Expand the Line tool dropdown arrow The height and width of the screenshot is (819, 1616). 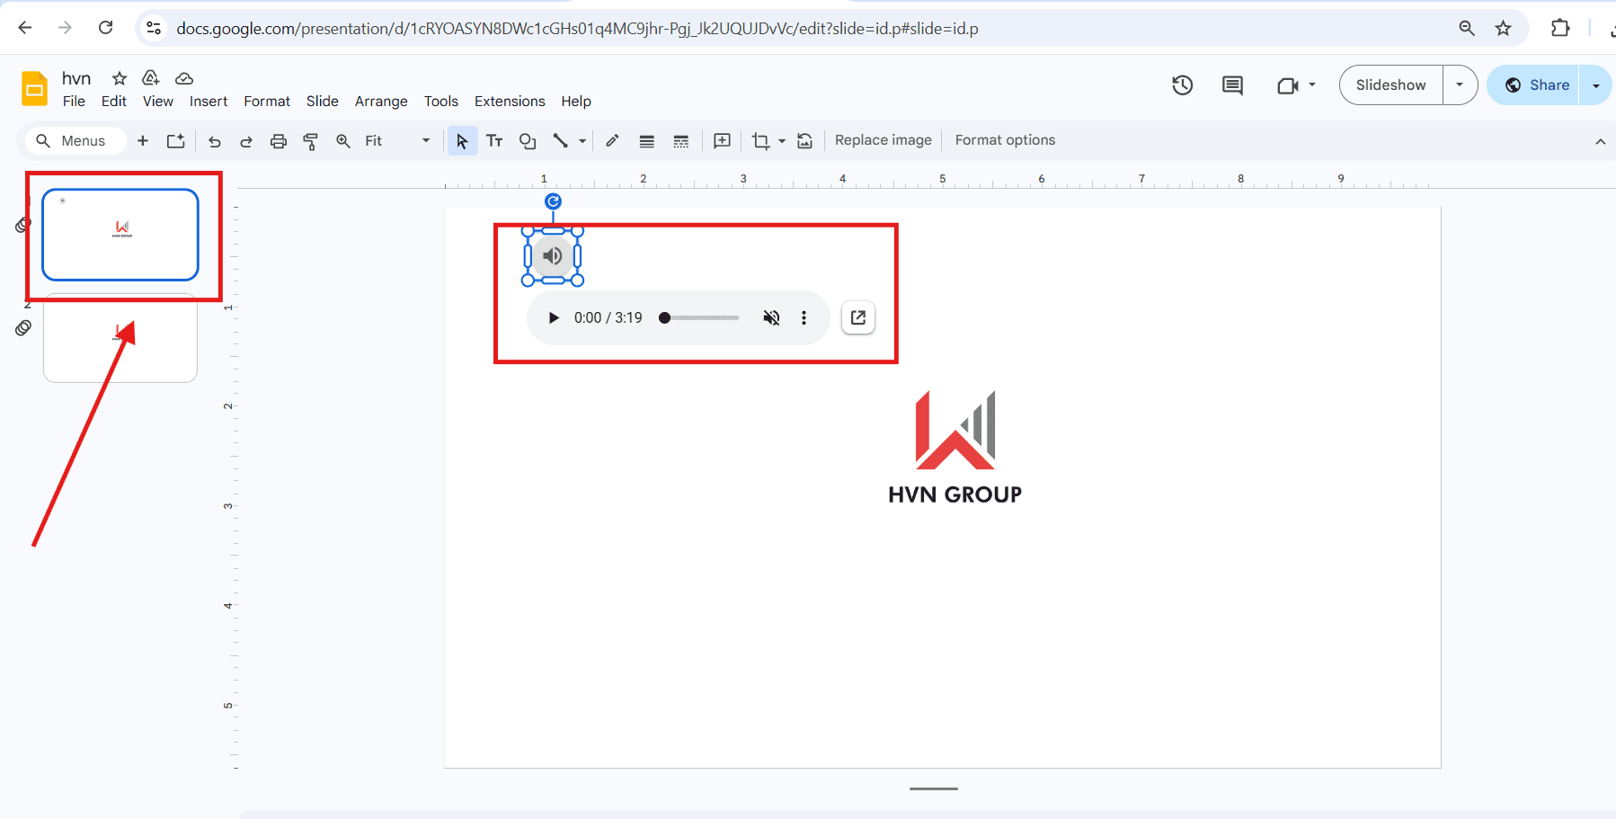582,141
